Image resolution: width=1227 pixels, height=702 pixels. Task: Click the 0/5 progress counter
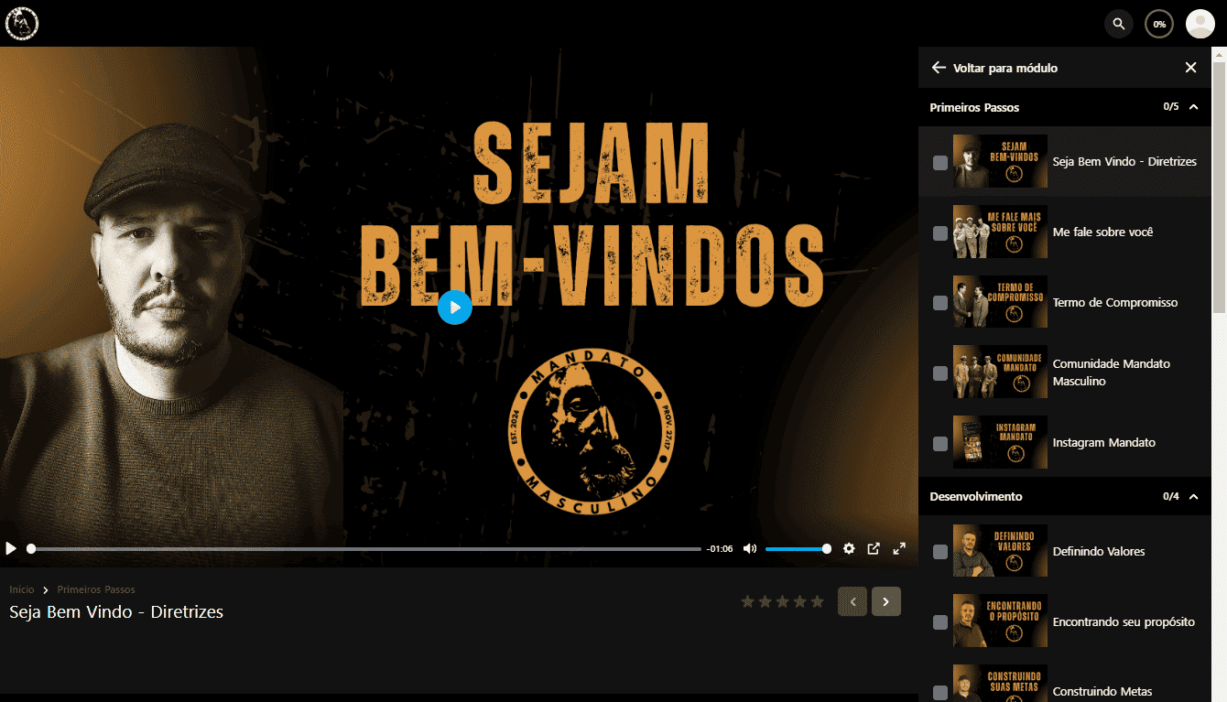pyautogui.click(x=1171, y=107)
